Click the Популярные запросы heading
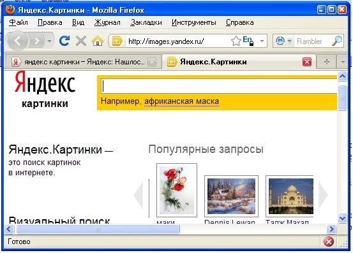The image size is (353, 253). [206, 149]
